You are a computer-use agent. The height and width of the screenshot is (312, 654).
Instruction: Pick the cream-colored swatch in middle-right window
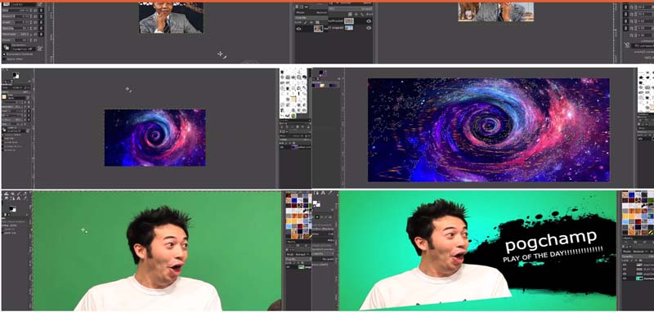pos(322,85)
